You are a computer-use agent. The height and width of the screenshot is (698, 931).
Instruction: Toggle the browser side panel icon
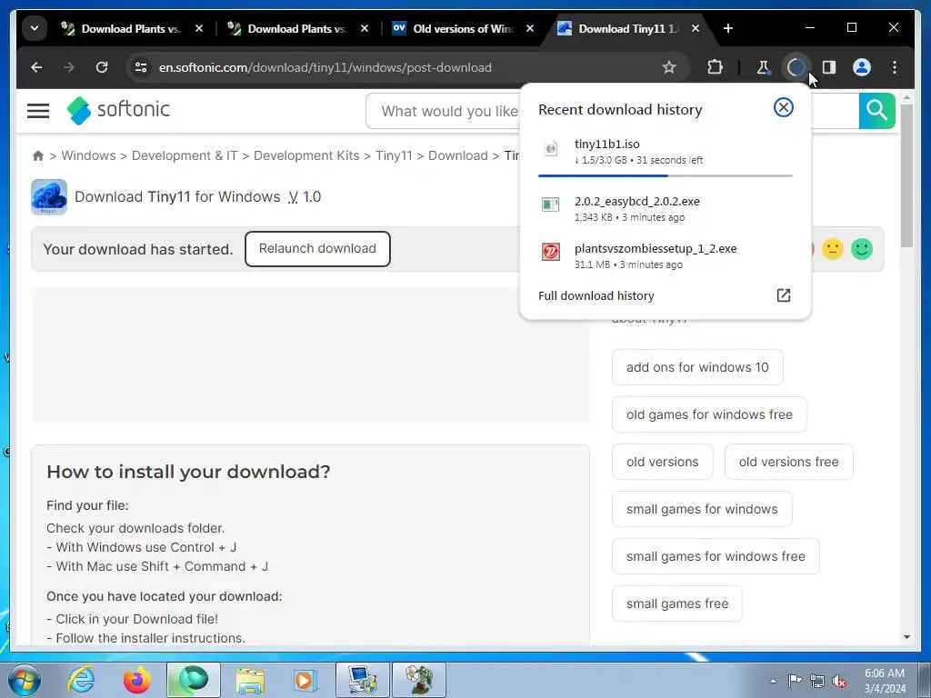[x=829, y=67]
